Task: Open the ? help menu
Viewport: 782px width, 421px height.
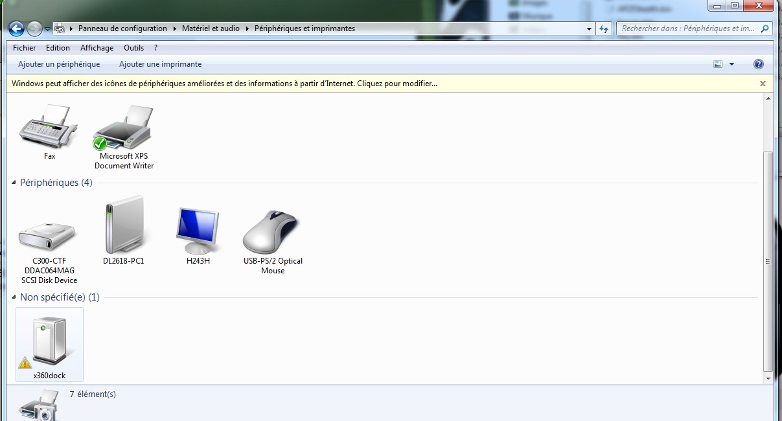Action: tap(155, 48)
